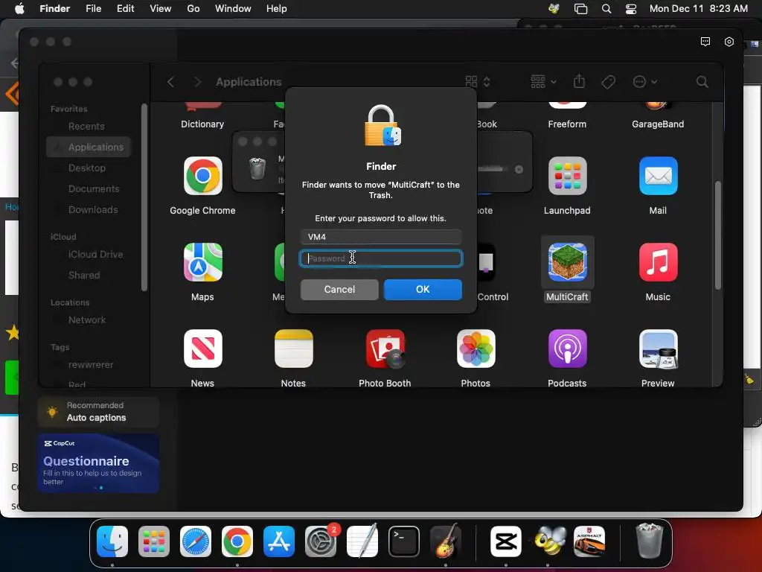Open Terminal from the Dock
Screen dimensions: 762x572
[x=404, y=541]
